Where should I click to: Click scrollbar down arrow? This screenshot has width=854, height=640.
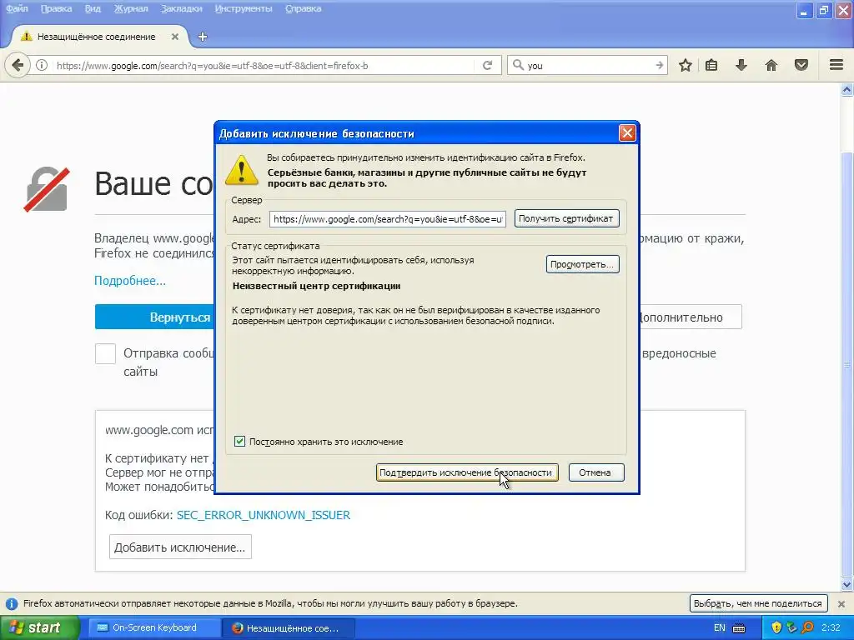tap(847, 585)
